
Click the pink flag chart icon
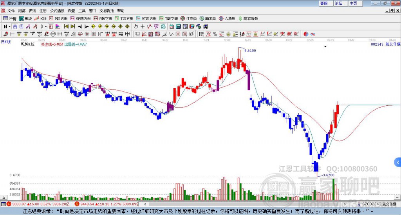(x=58, y=27)
